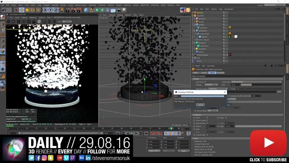Viewport: 289px width, 163px height.
Task: Click the coordinate system icon beside Z
Action: coord(61,10)
